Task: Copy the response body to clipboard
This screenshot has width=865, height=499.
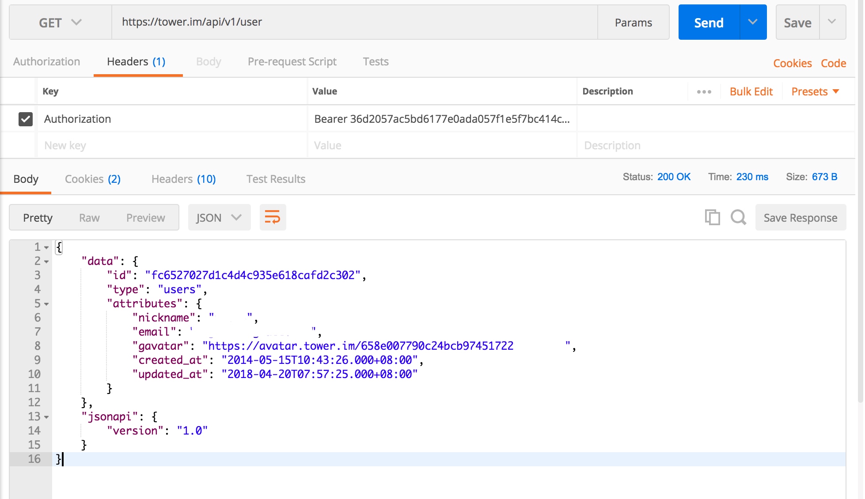Action: click(712, 217)
